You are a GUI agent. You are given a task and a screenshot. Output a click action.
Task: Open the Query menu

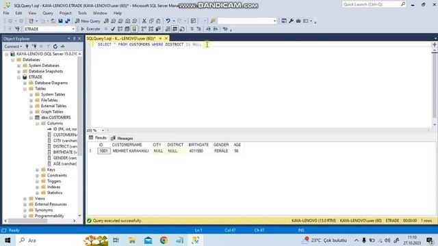(48, 13)
